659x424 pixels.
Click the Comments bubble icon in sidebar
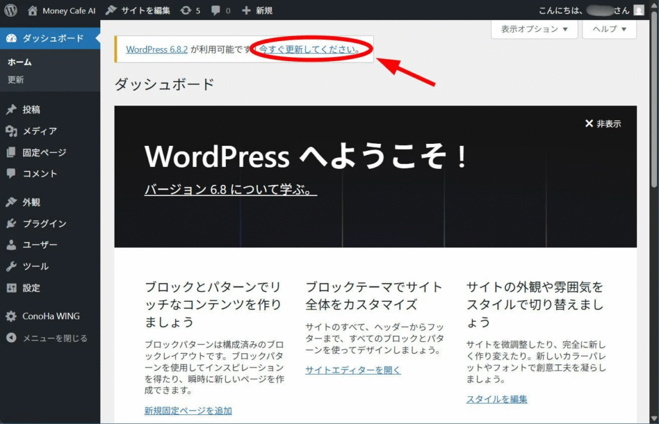(12, 173)
